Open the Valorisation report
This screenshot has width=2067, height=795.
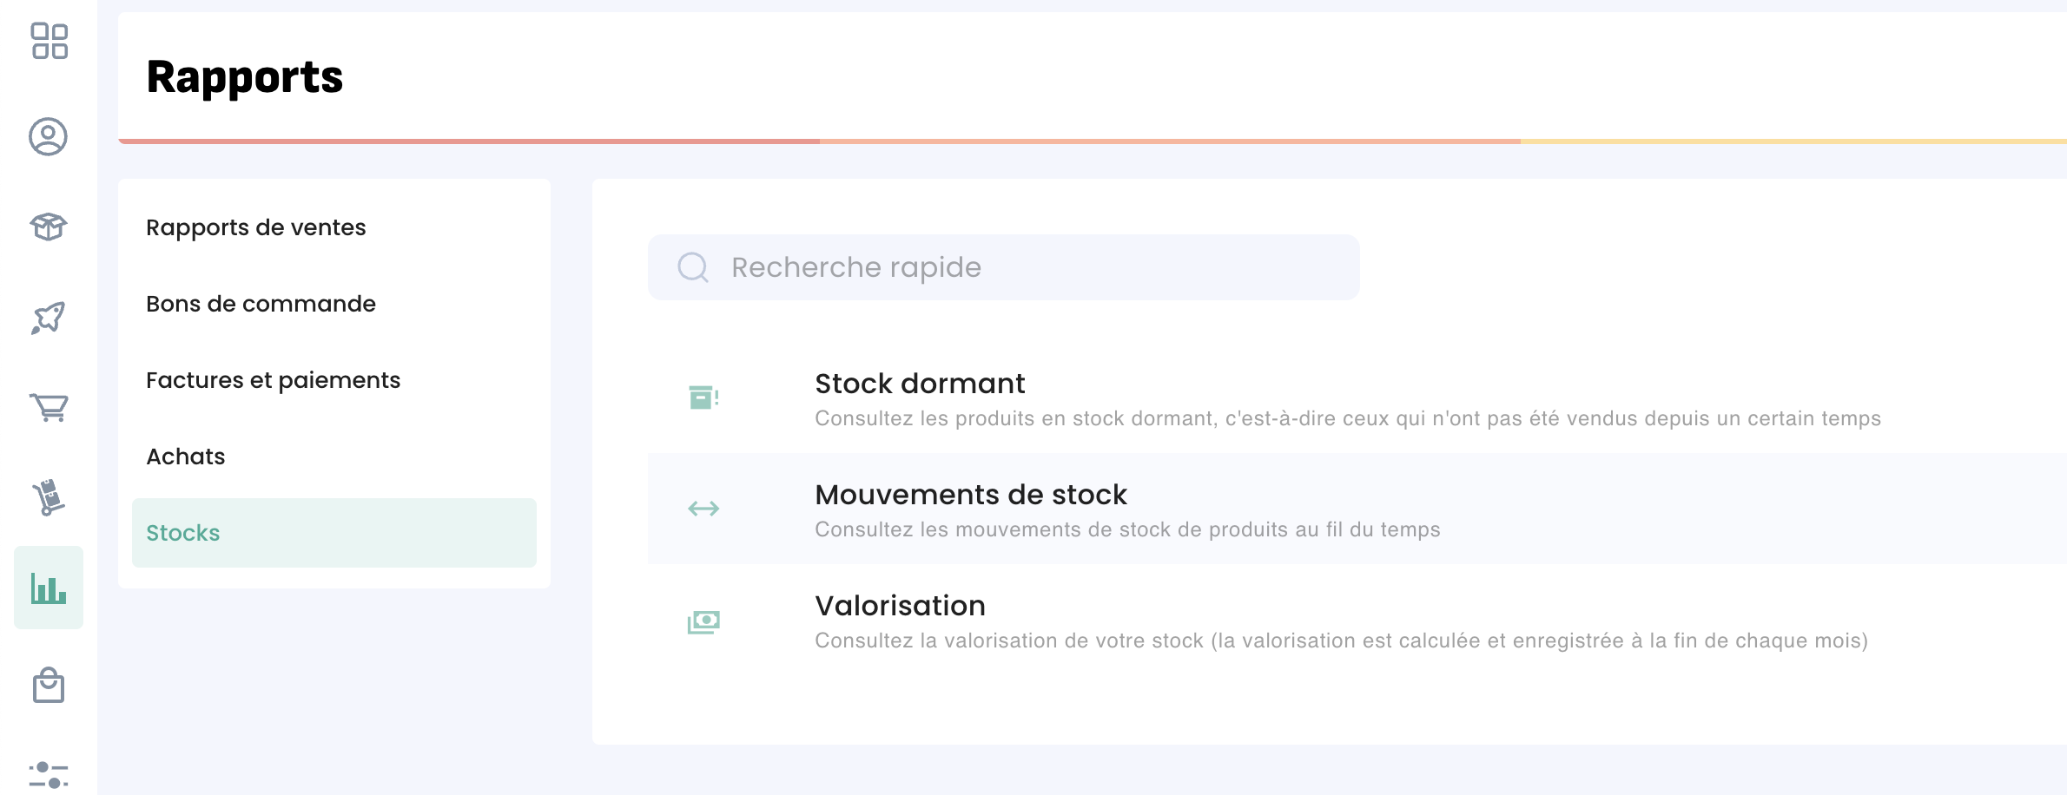900,606
